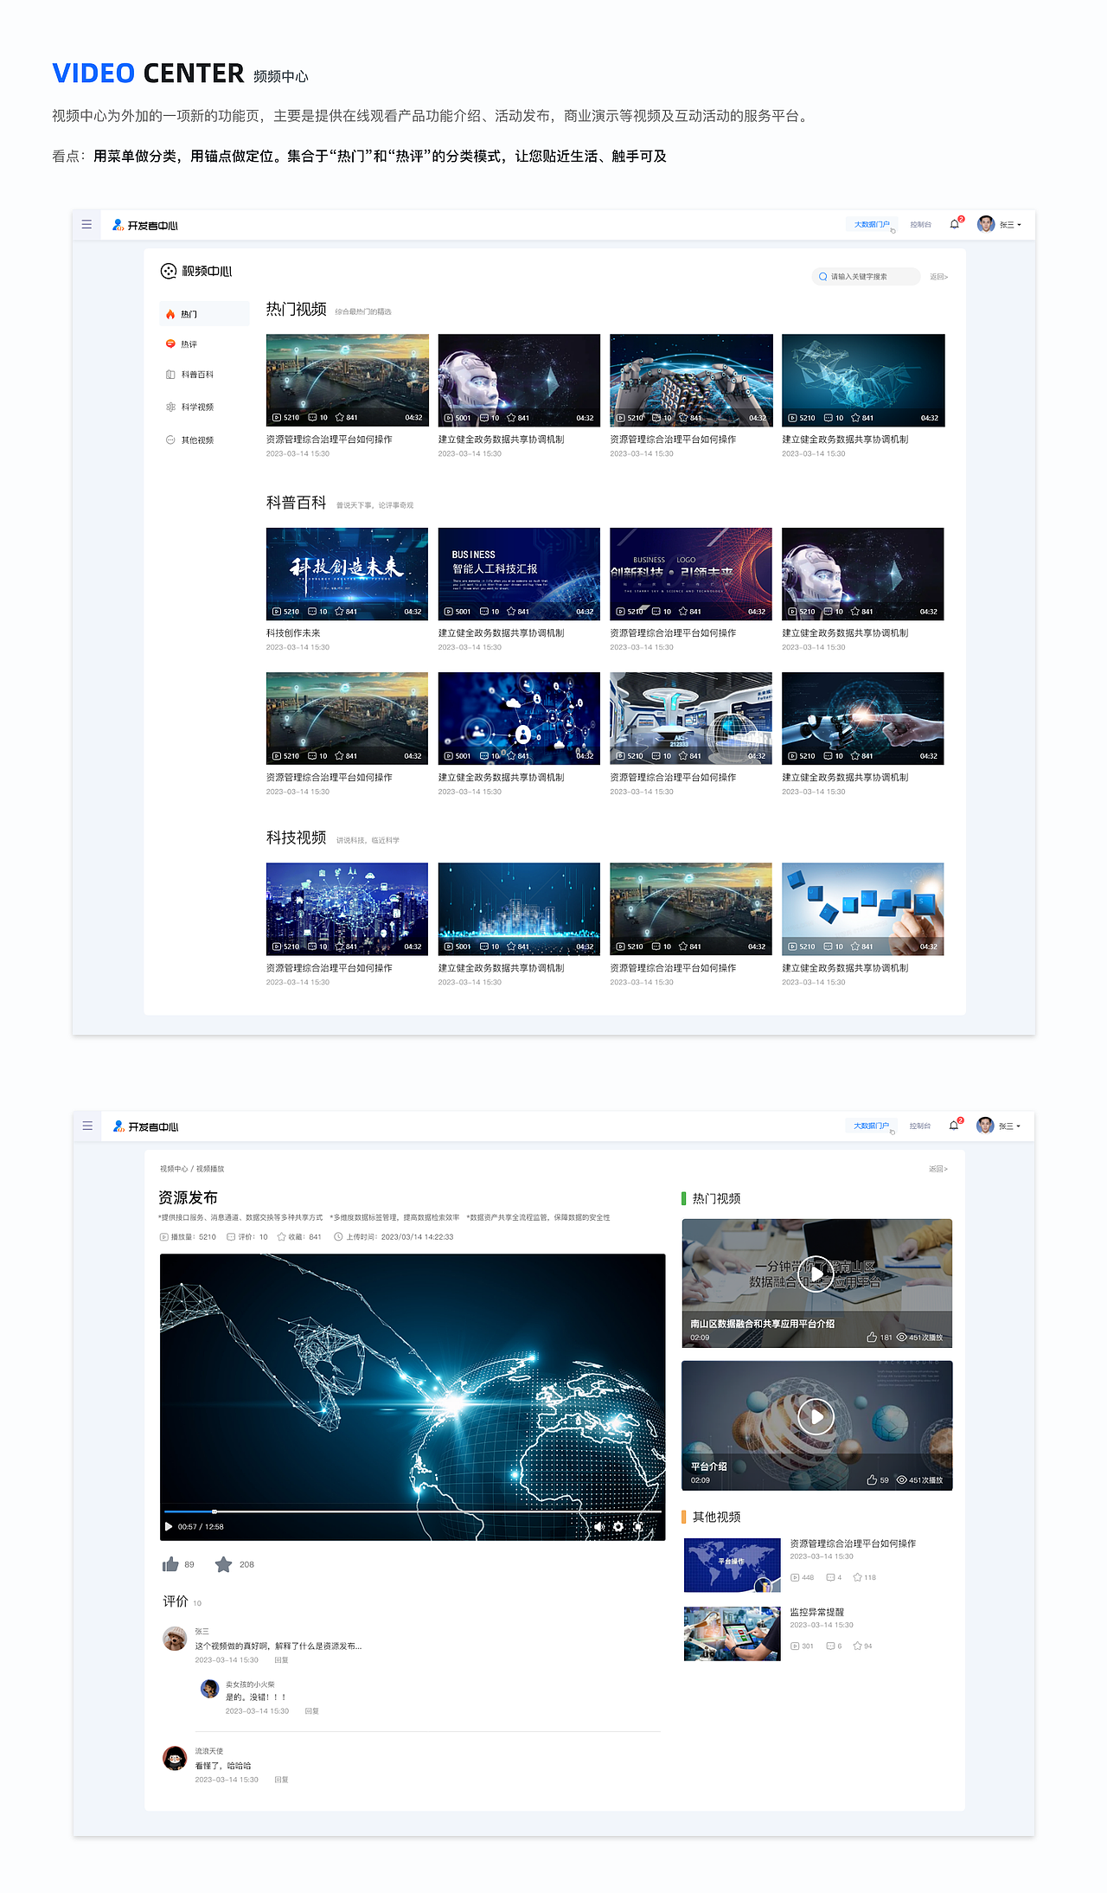This screenshot has width=1107, height=1893.
Task: Click 回复 under 张三's comment
Action: click(x=281, y=1660)
